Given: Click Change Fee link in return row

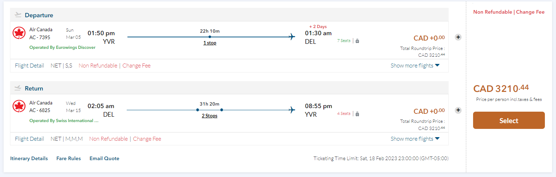Looking at the screenshot, I should [147, 139].
